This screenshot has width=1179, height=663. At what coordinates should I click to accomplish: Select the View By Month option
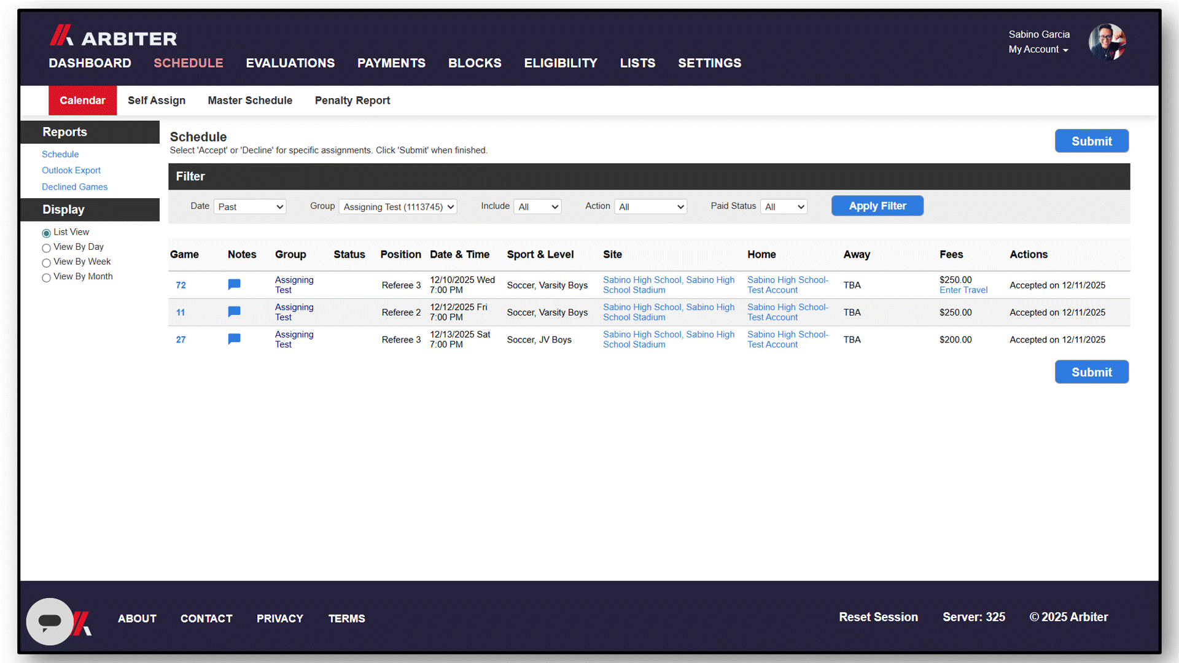click(x=47, y=277)
